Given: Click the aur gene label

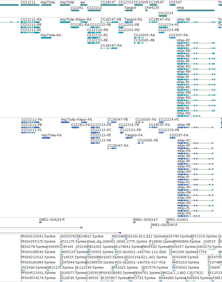Looking at the screenshot, I should click(x=83, y=2).
